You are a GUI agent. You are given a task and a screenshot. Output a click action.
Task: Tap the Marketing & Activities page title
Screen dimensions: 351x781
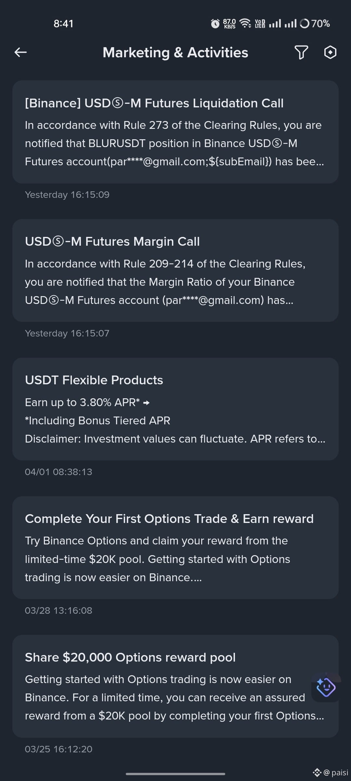(x=175, y=52)
